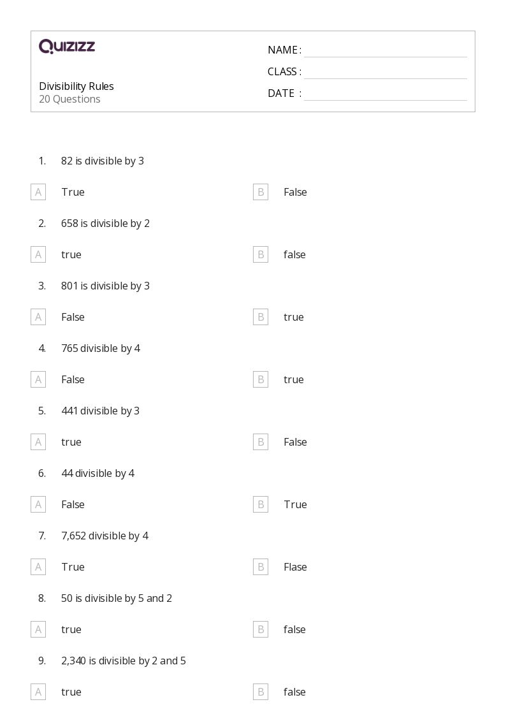Click the DATE input line
The width and height of the screenshot is (506, 716).
385,94
